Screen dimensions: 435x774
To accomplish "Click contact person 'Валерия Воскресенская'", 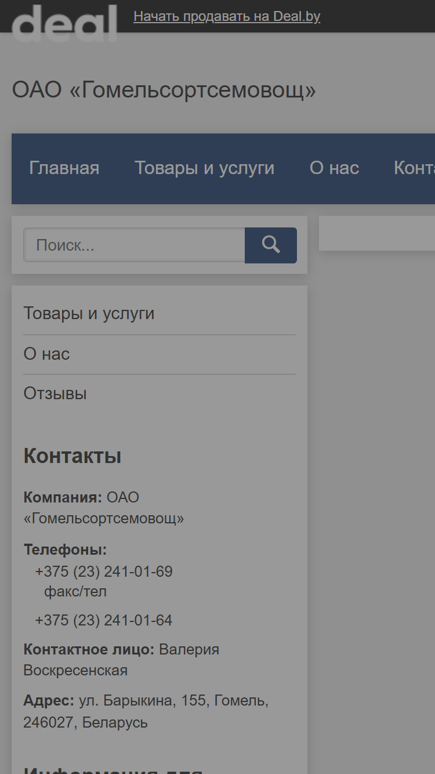I will click(x=121, y=660).
